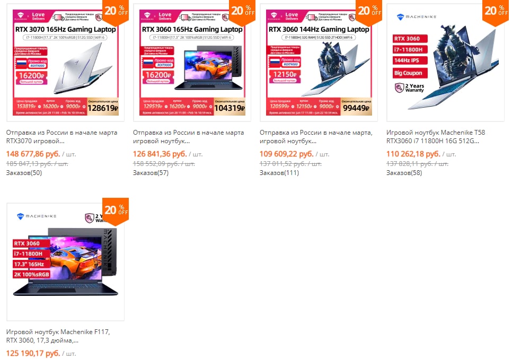This screenshot has height=359, width=512.
Task: Click Machenike logo on T58 product image
Action: pyautogui.click(x=416, y=16)
